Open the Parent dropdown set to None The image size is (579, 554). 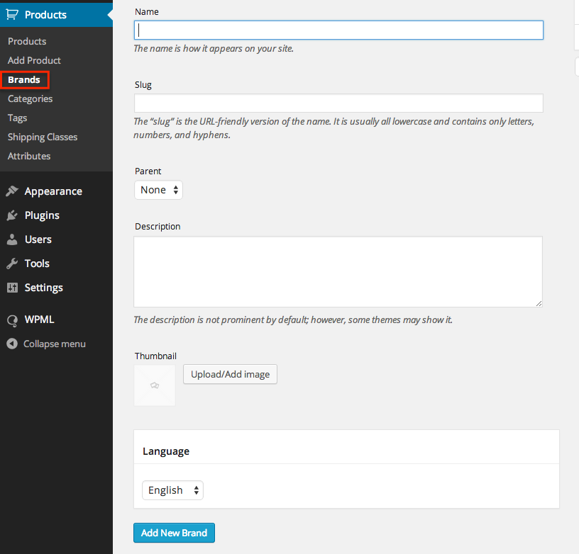click(x=158, y=190)
